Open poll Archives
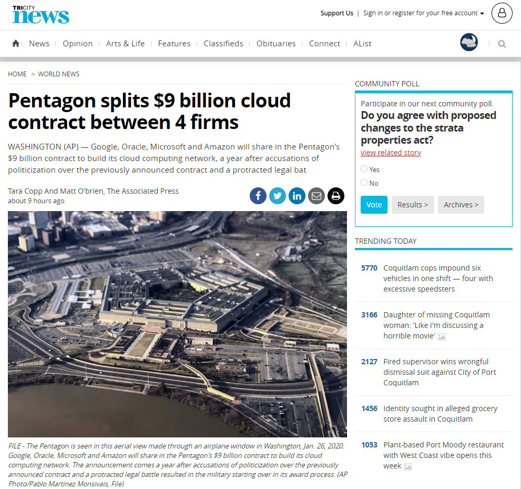 (461, 205)
